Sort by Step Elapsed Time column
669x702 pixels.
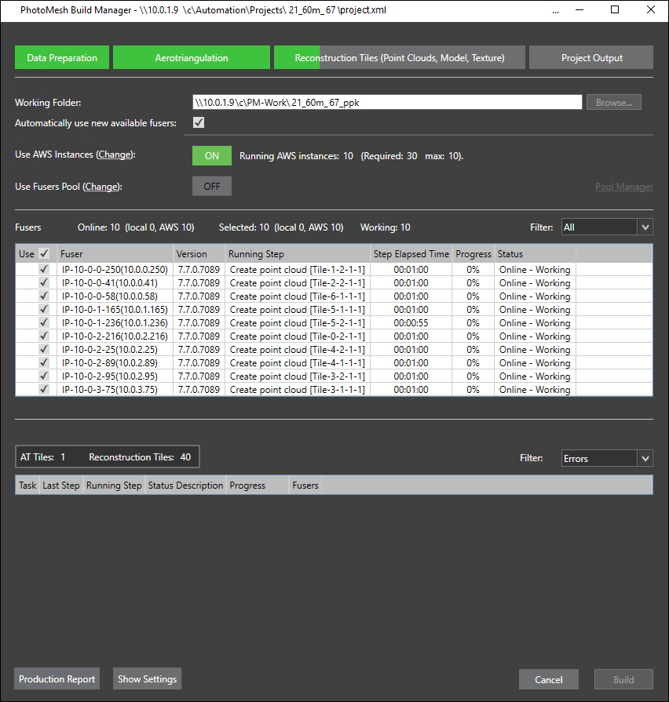(x=411, y=254)
